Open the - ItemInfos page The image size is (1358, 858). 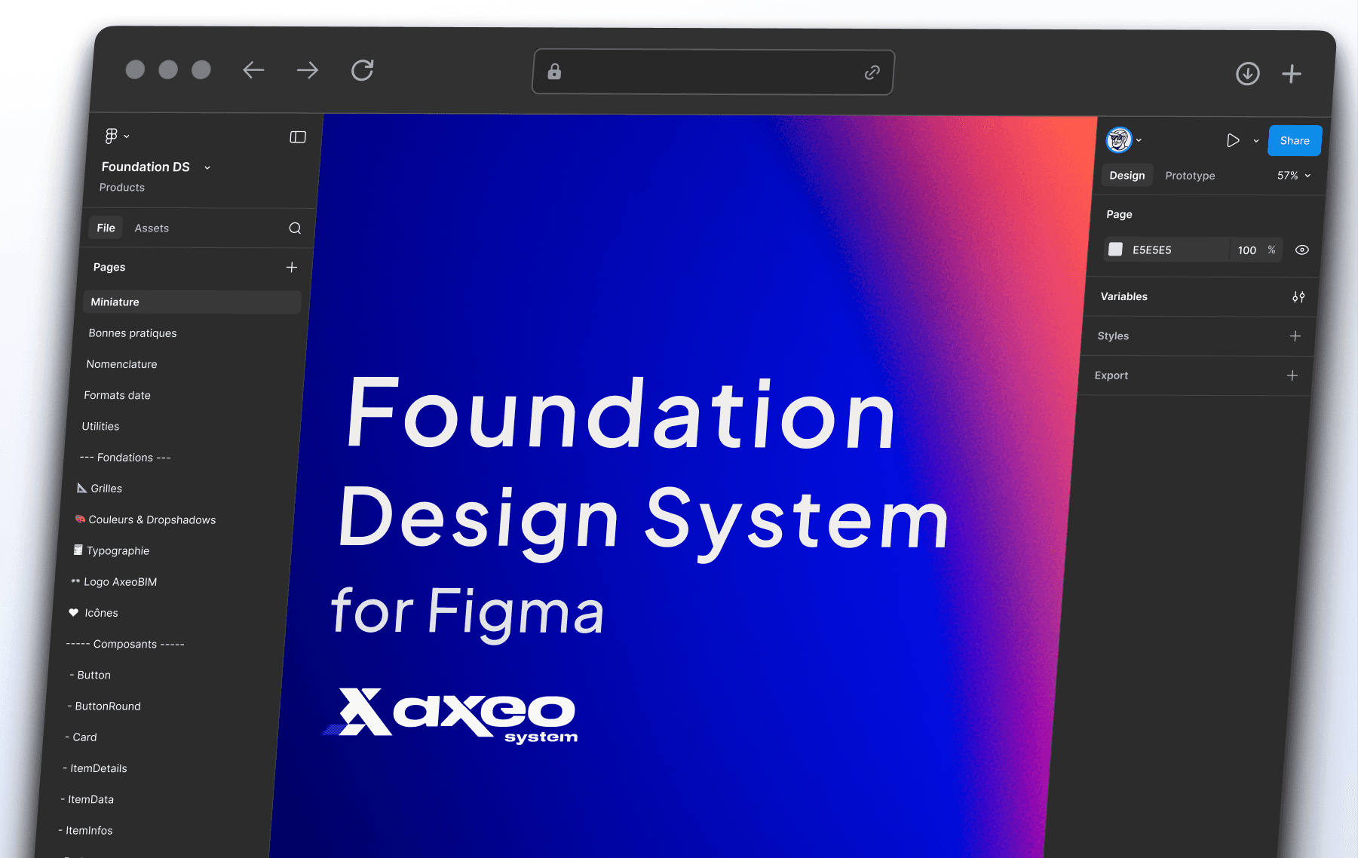(85, 831)
